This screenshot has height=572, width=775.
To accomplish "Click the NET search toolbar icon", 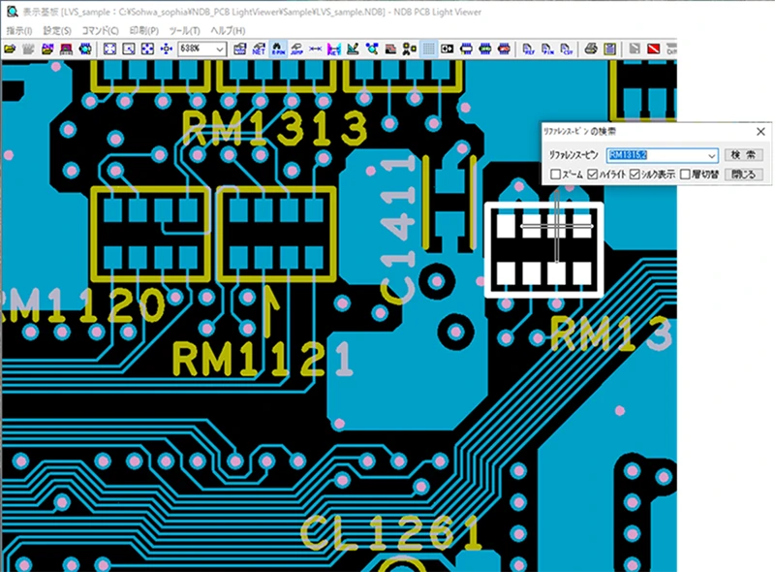I will [x=258, y=48].
